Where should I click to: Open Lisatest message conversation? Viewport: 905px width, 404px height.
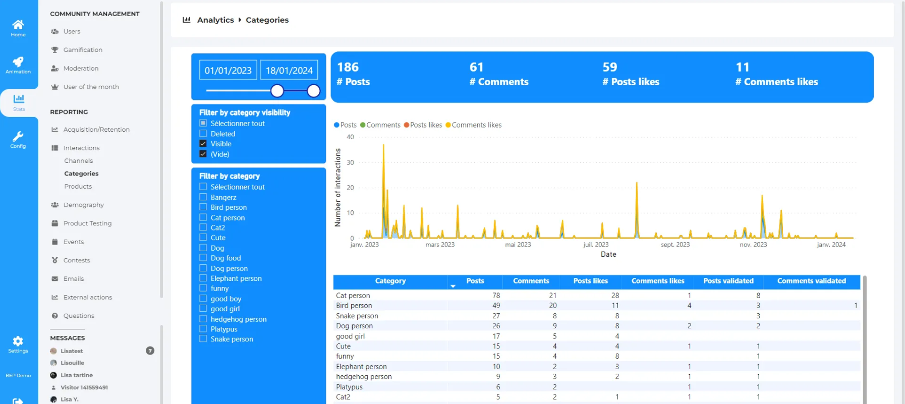(72, 351)
